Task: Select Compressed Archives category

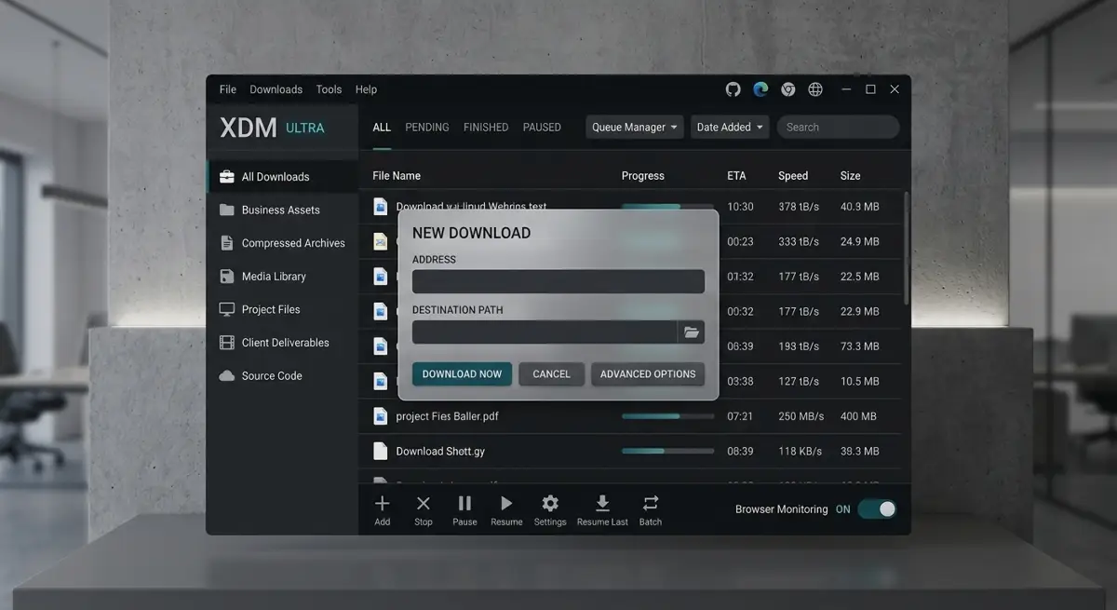Action: pyautogui.click(x=282, y=243)
